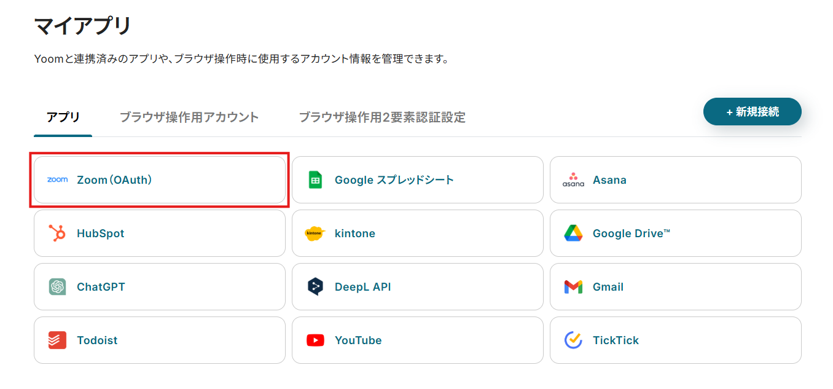Select the TickTick card label
The image size is (833, 389).
[x=616, y=340]
